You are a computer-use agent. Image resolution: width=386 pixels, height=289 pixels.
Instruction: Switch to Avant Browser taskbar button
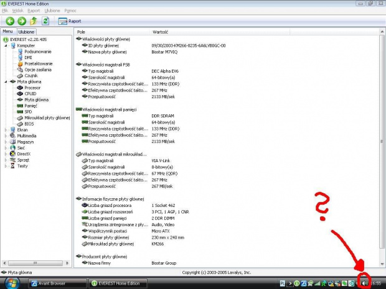tap(58, 283)
